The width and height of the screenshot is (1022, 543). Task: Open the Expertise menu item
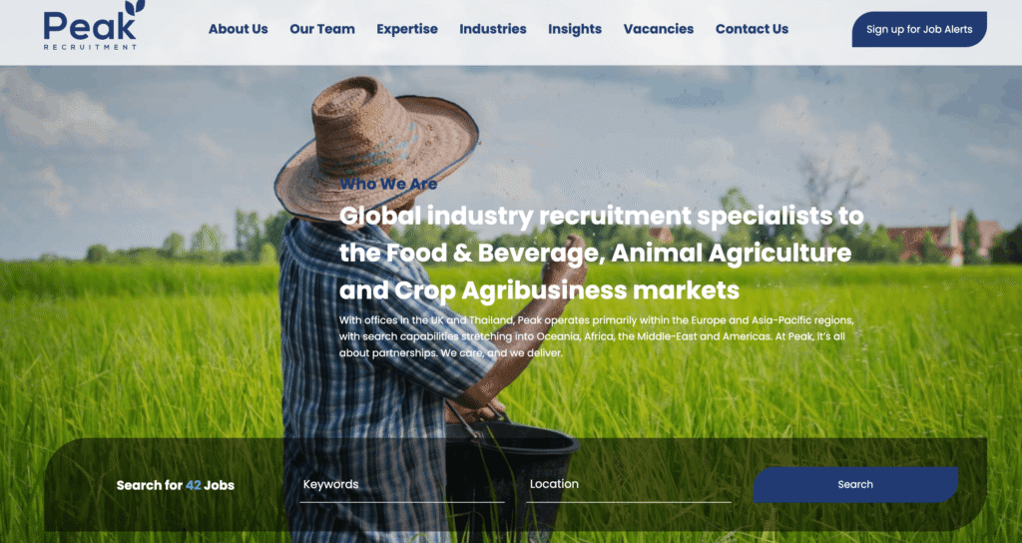coord(407,29)
